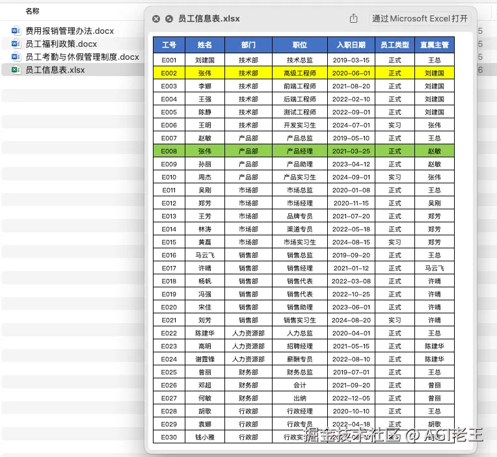
Task: Click the Word icon of 费用报销管理办法.docx
Action: [16, 31]
